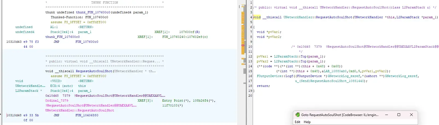
Task: Click L2ParamStack::Top on decompiler line 13
Action: pyautogui.click(x=290, y=61)
